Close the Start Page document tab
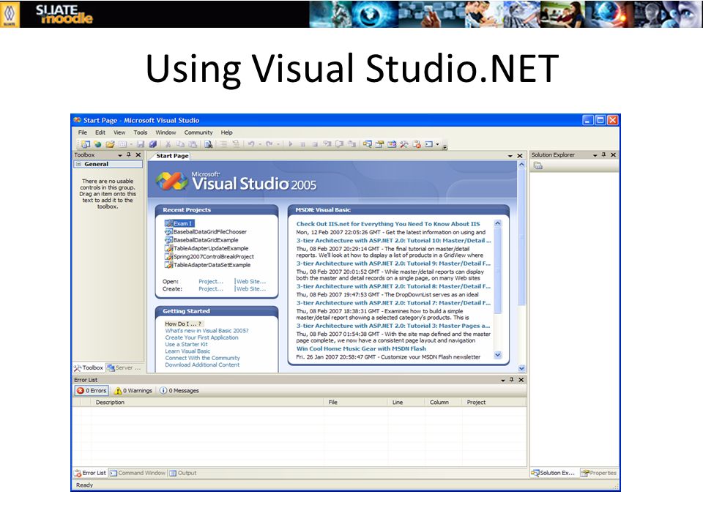 click(520, 156)
